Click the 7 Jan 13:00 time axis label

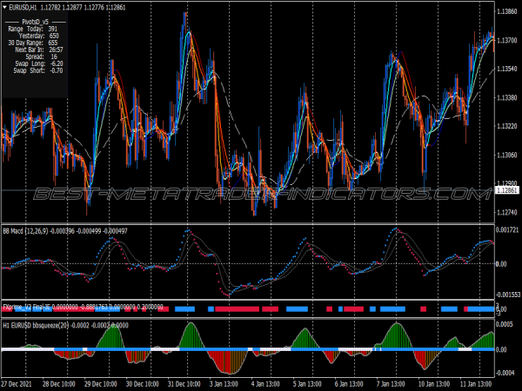tap(391, 383)
